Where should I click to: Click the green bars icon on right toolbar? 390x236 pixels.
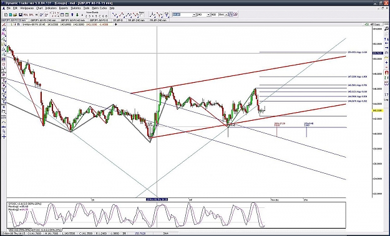pos(386,77)
